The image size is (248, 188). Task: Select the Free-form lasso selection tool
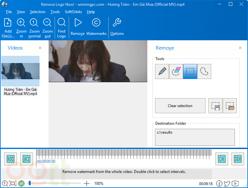[x=204, y=71]
